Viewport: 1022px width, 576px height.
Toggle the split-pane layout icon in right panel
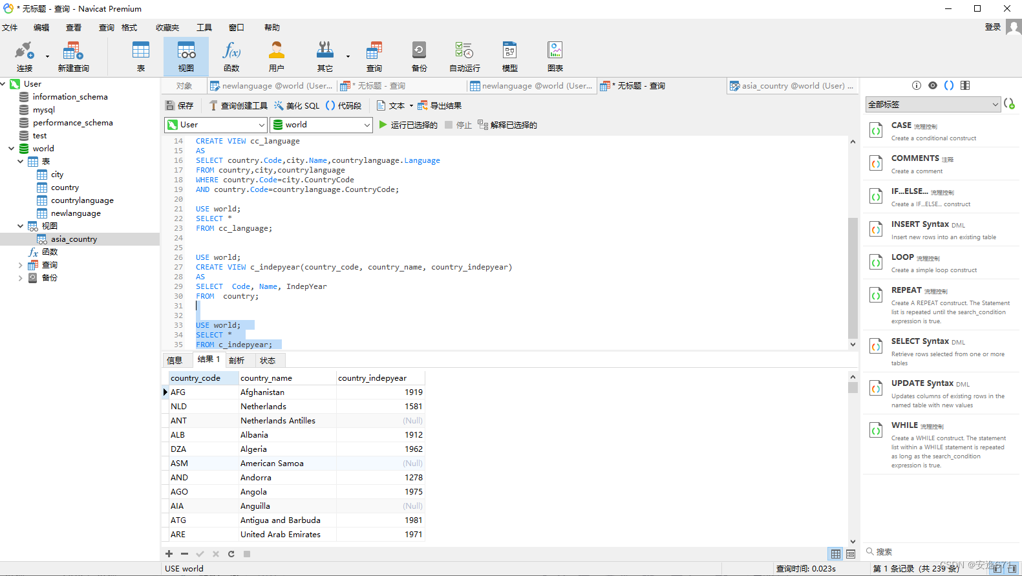[x=965, y=85]
